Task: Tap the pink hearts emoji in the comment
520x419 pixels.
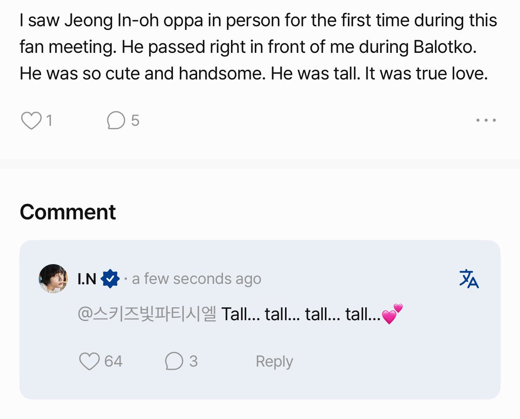Action: point(392,314)
